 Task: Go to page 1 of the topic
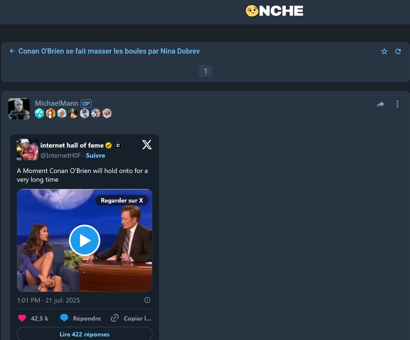tap(205, 71)
